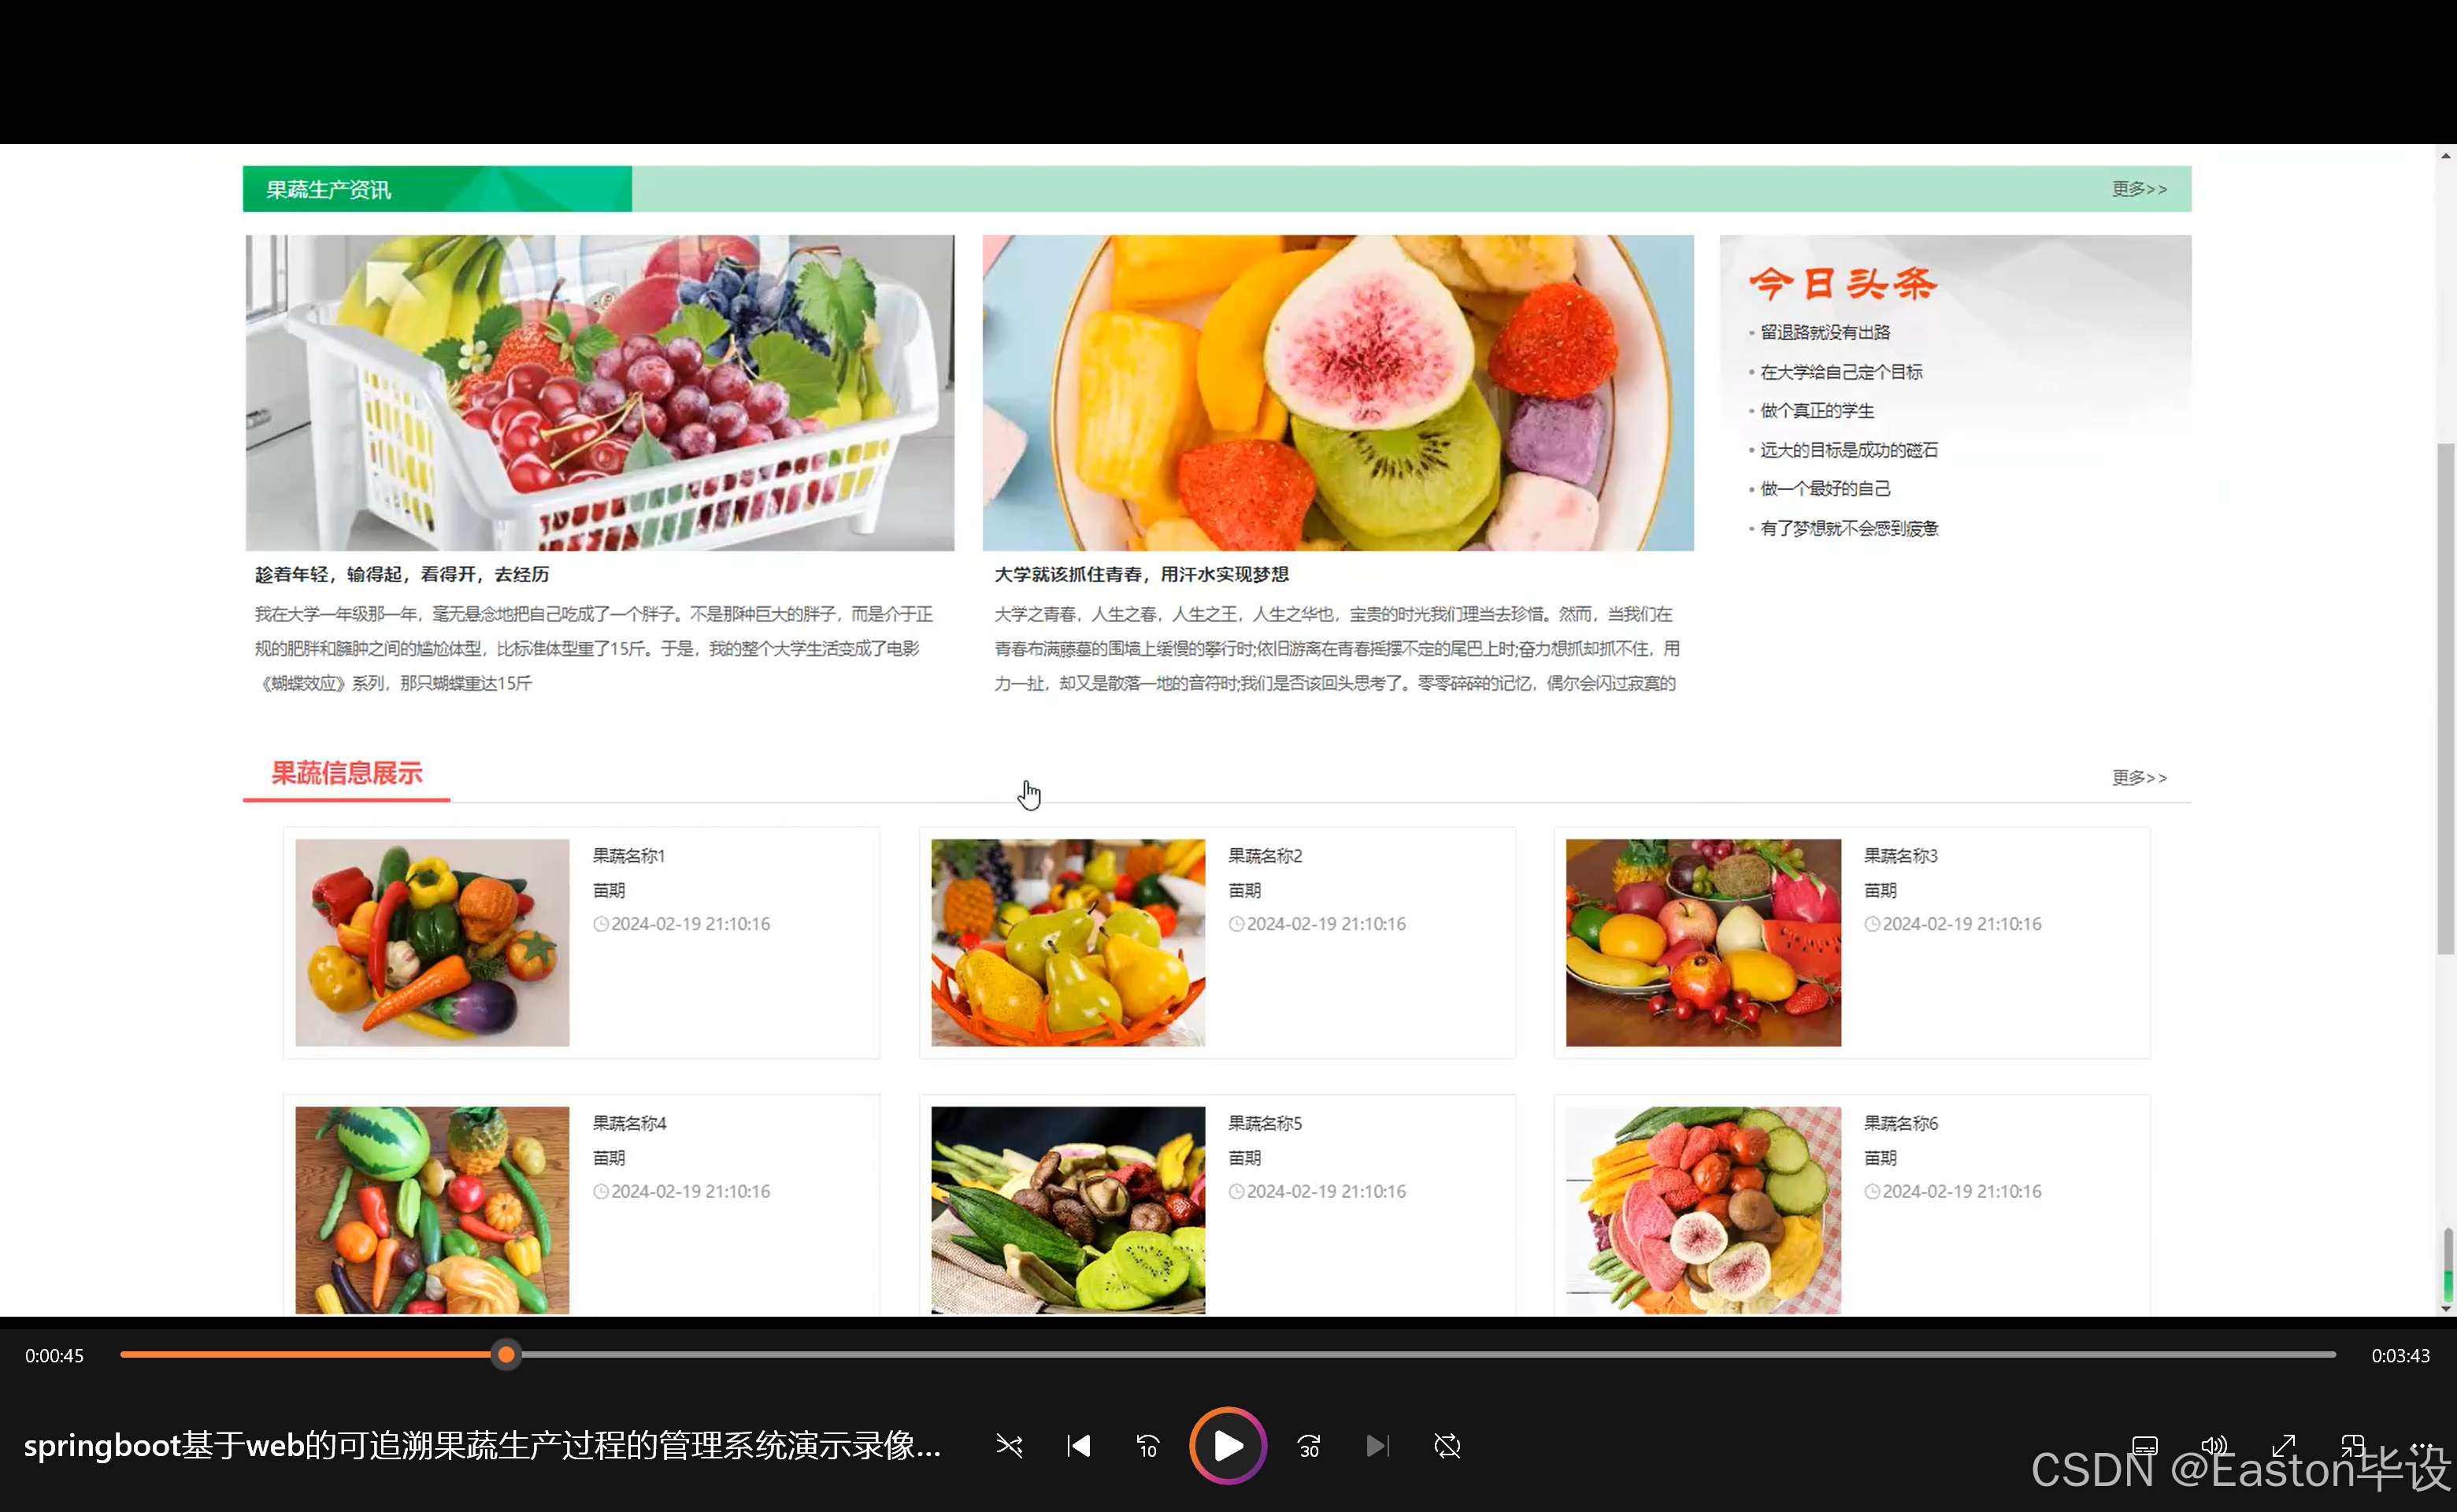Skip forward 30 seconds

pos(1308,1445)
